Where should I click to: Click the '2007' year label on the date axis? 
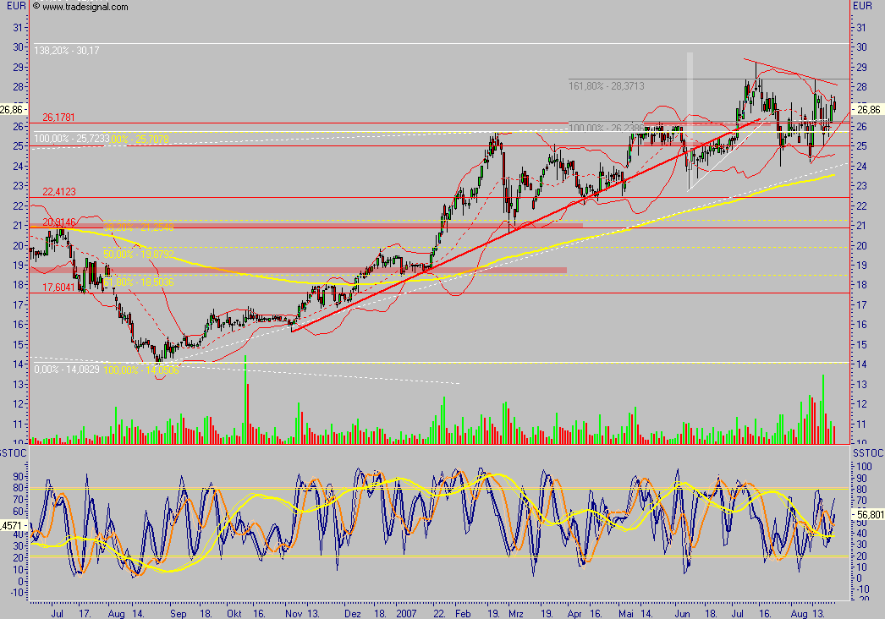(406, 614)
